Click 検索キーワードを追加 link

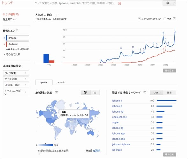coord(18,49)
